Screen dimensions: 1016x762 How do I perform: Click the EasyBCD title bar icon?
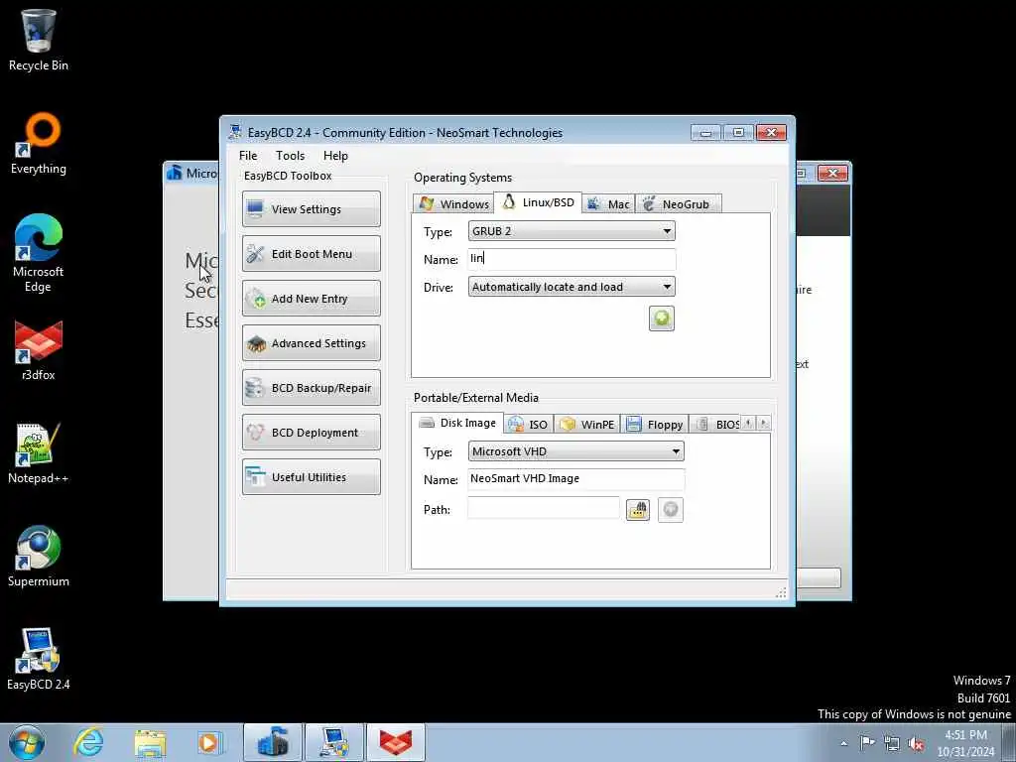[x=234, y=132]
